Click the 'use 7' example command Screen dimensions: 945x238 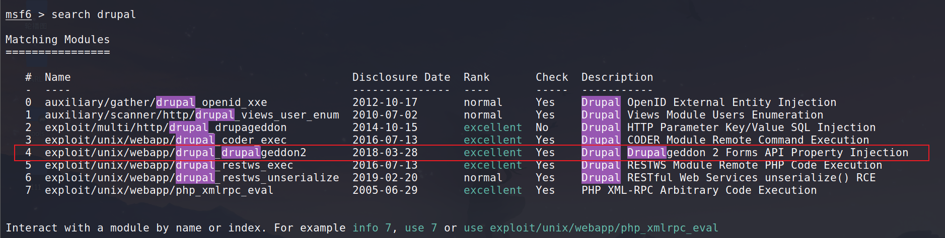(x=421, y=228)
